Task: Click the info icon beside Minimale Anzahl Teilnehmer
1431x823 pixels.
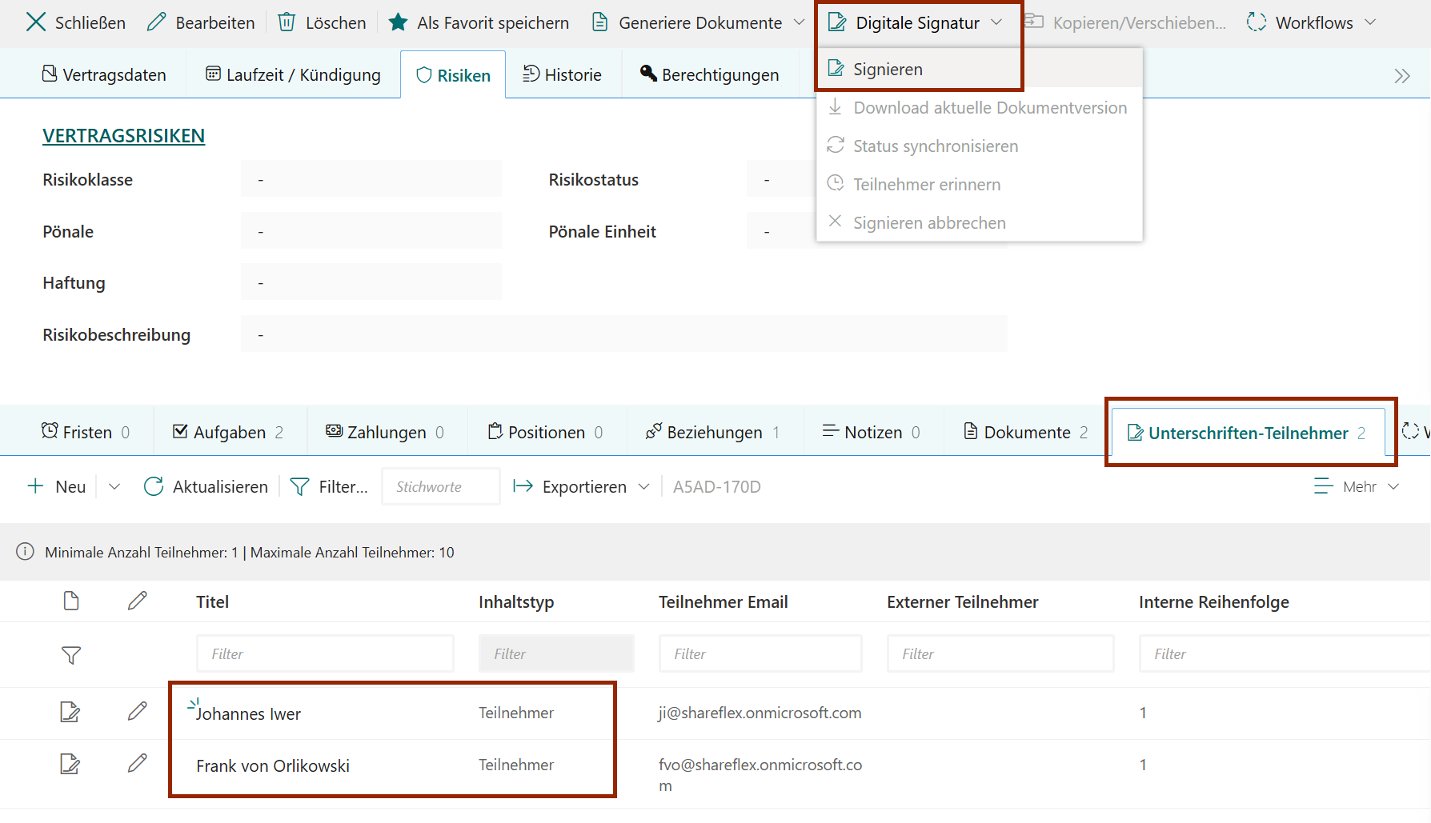Action: click(x=26, y=552)
